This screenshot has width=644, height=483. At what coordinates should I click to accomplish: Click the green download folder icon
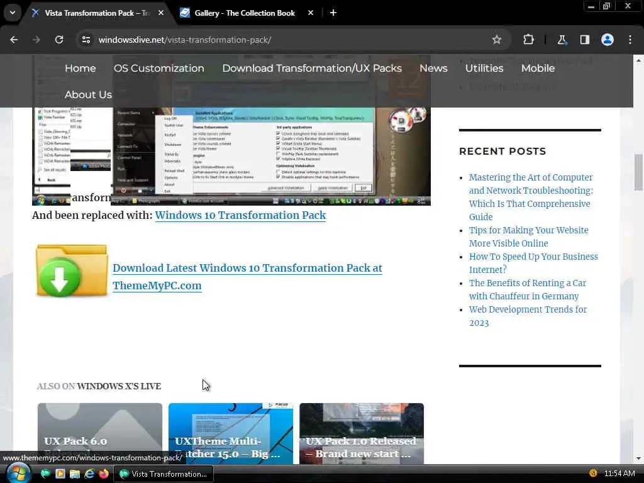click(72, 270)
